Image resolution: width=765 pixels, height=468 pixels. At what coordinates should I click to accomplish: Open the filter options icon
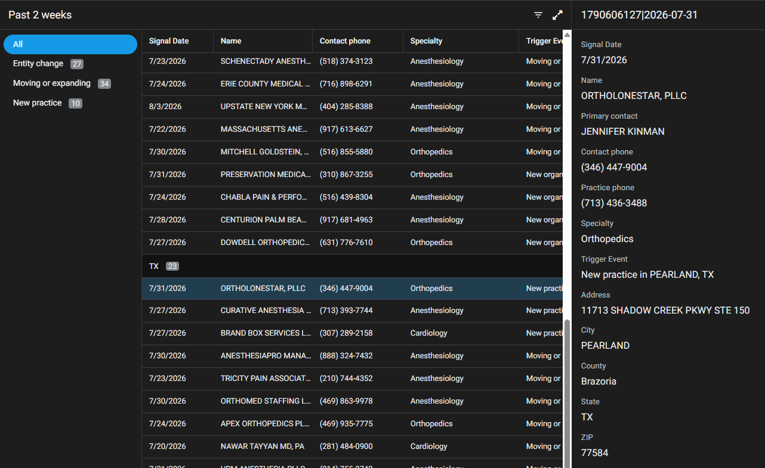[x=538, y=15]
